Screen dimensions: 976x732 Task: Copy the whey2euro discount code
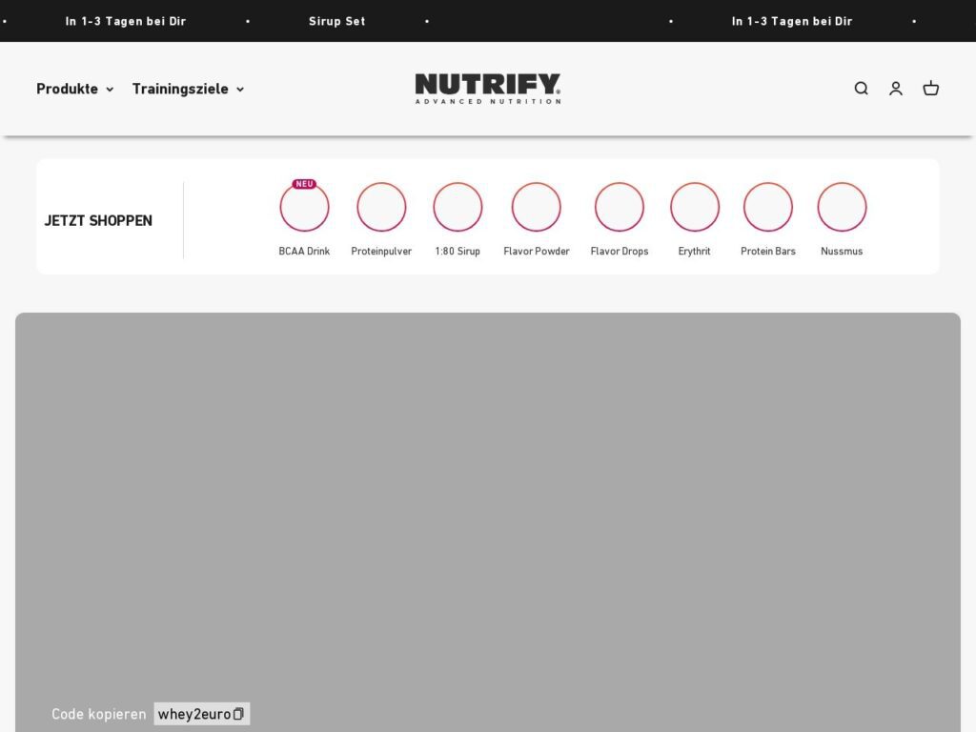coord(202,714)
